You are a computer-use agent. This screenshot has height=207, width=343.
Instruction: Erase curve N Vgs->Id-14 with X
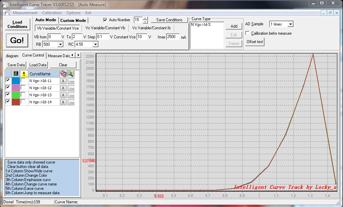click(x=63, y=102)
